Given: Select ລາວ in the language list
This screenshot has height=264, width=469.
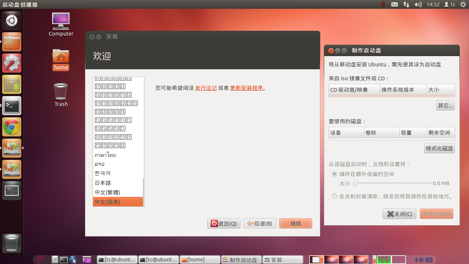Looking at the screenshot, I should pyautogui.click(x=118, y=164).
